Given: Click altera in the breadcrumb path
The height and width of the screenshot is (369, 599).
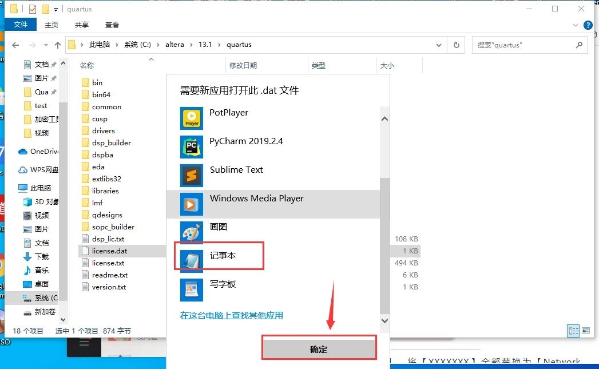Looking at the screenshot, I should [174, 45].
